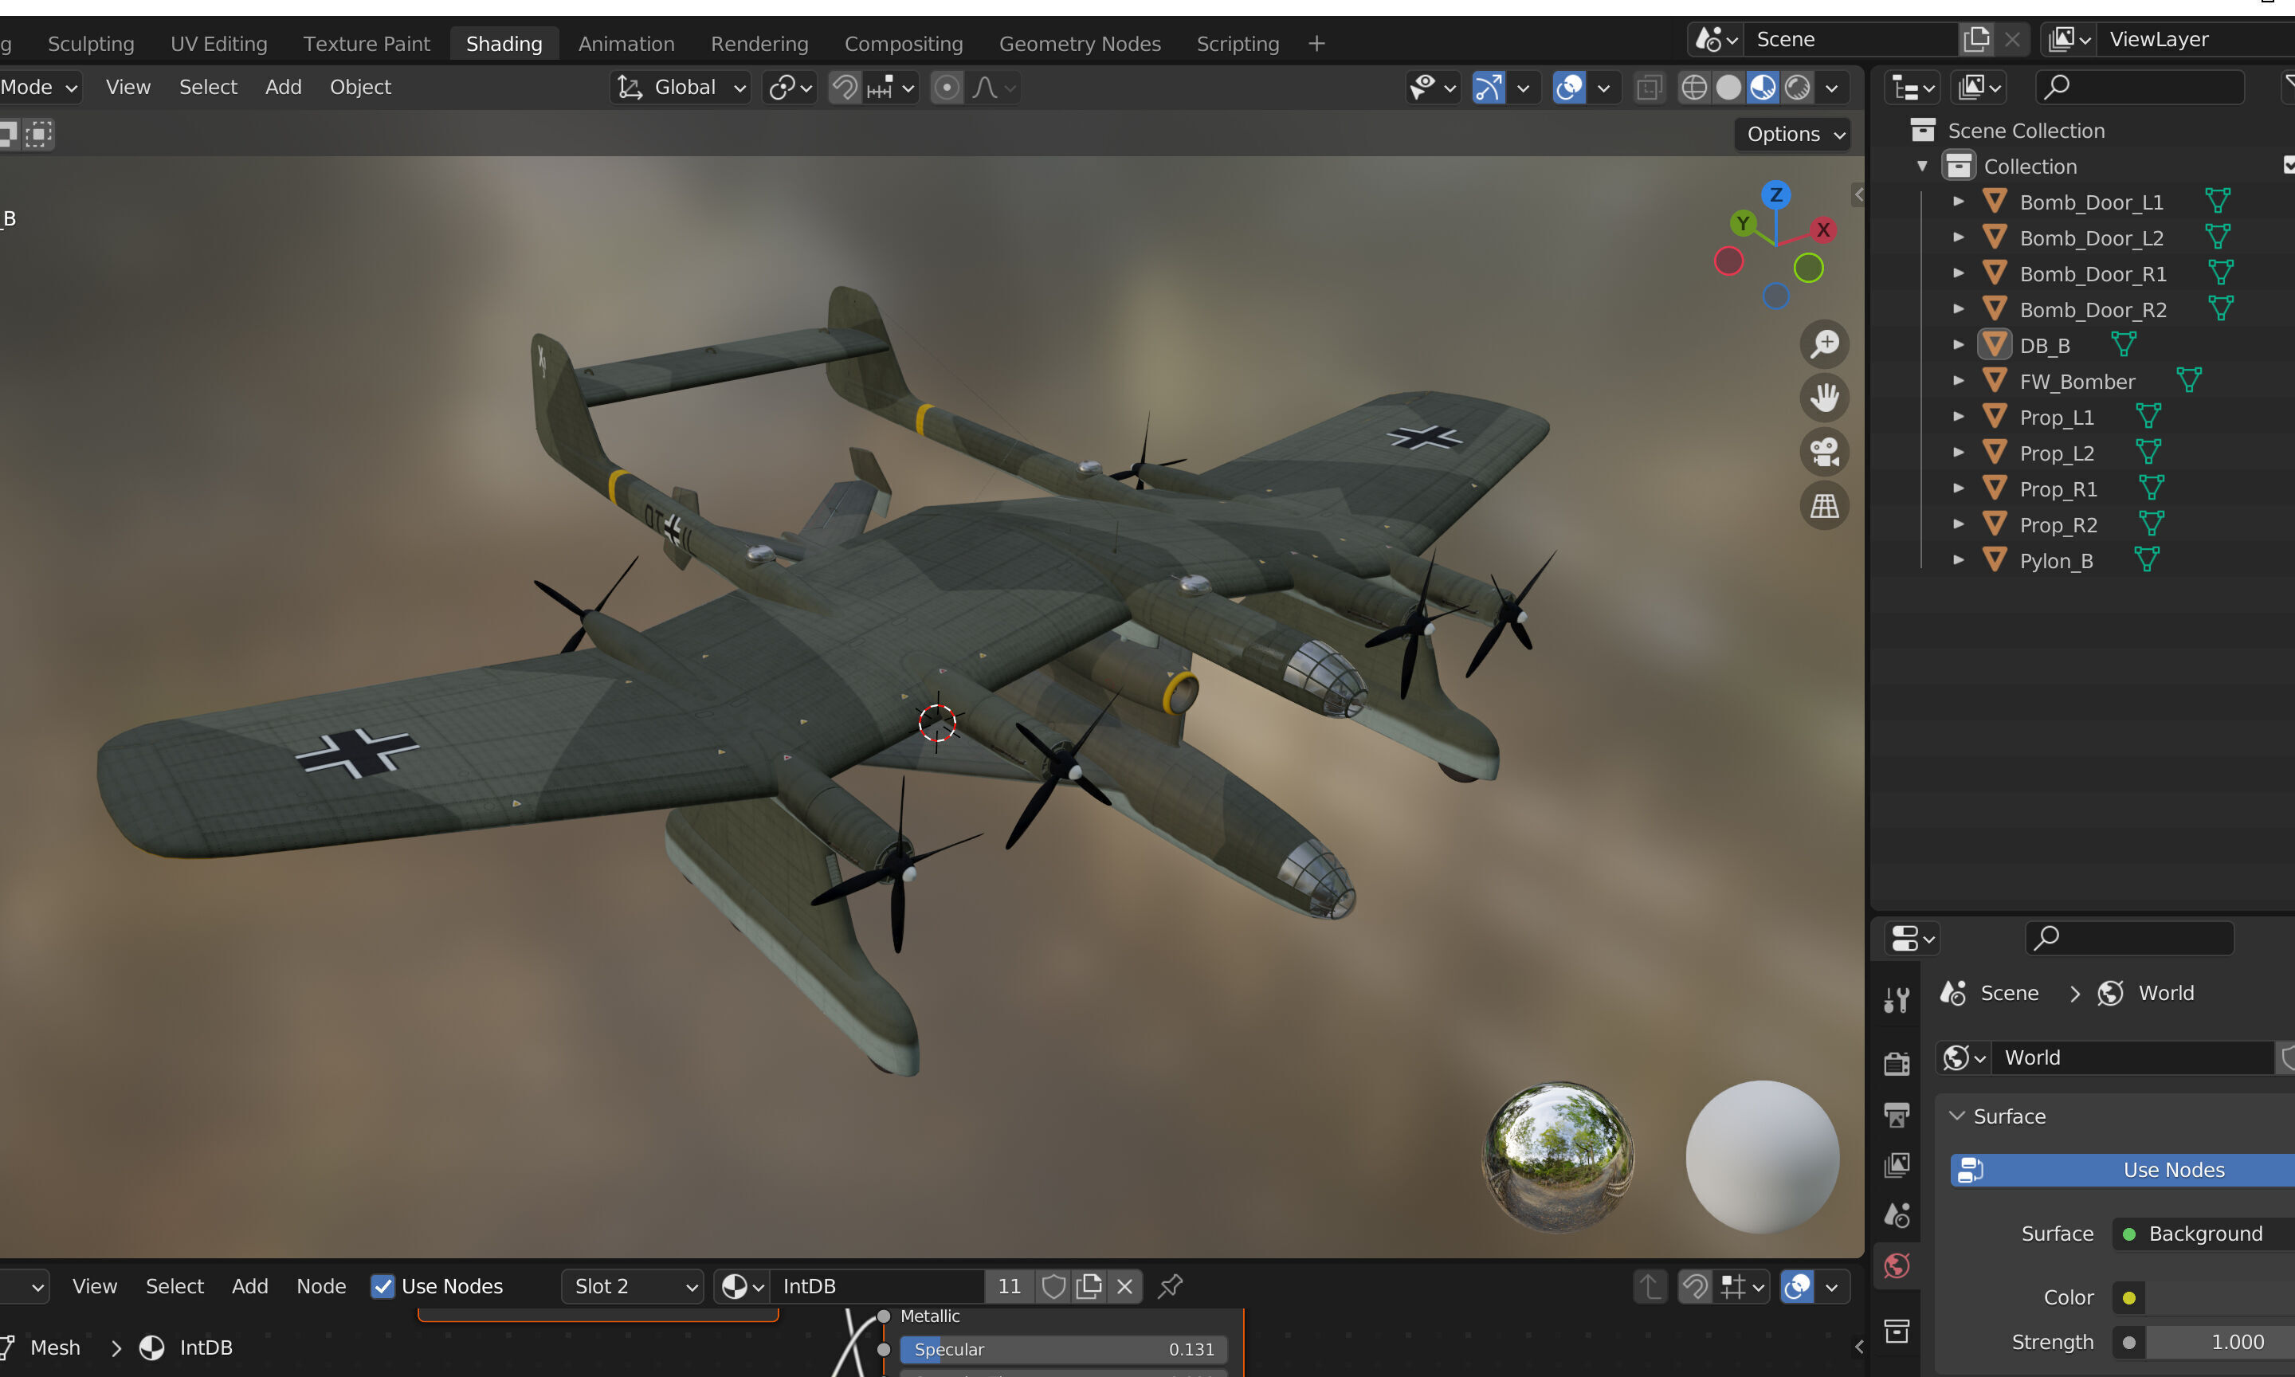Open Tool properties tab
The width and height of the screenshot is (2295, 1377).
pos(1896,999)
